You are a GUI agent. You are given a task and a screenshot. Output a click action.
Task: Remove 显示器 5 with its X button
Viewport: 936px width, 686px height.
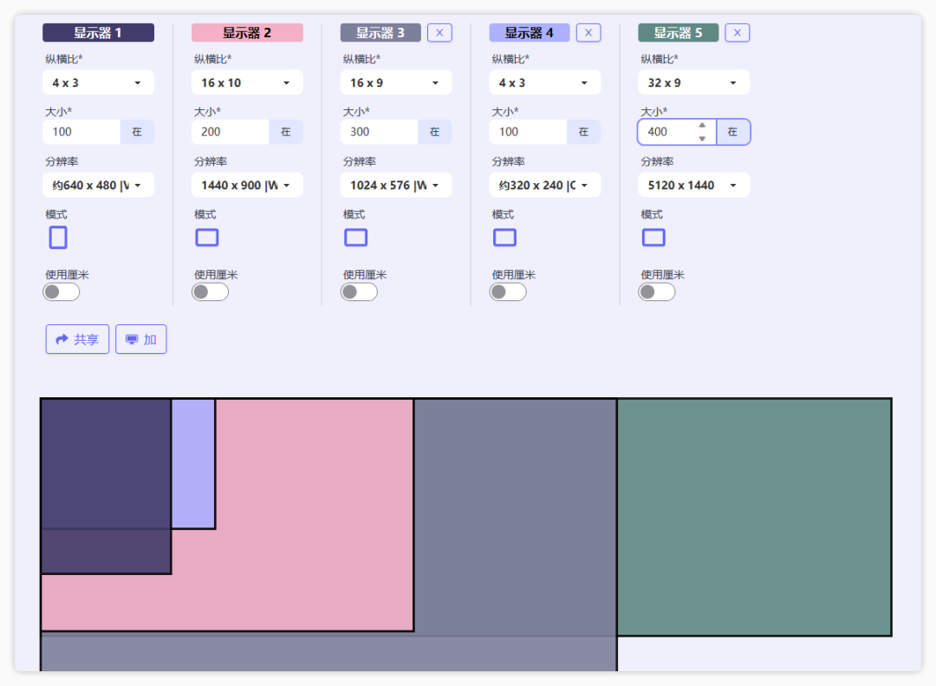coord(738,33)
